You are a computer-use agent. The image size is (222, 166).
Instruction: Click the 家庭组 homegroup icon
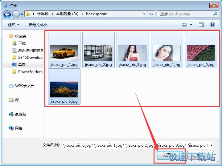11,114
